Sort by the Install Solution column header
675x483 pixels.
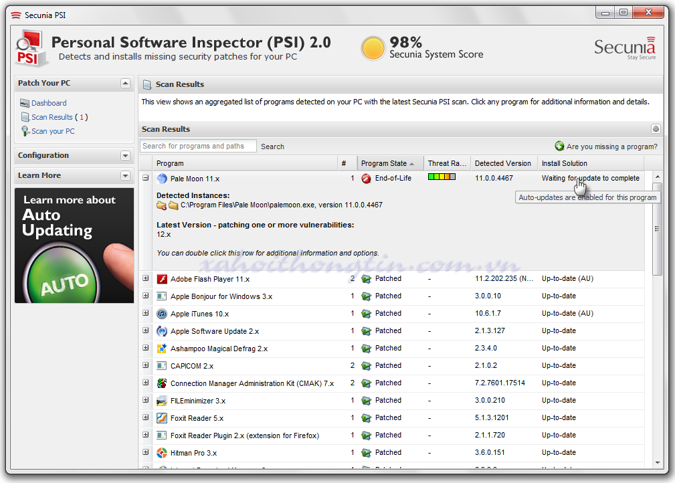[x=591, y=164]
